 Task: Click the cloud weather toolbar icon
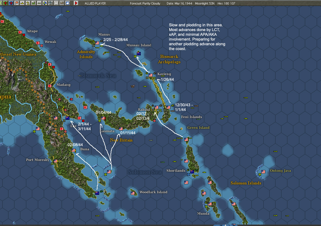67,3
